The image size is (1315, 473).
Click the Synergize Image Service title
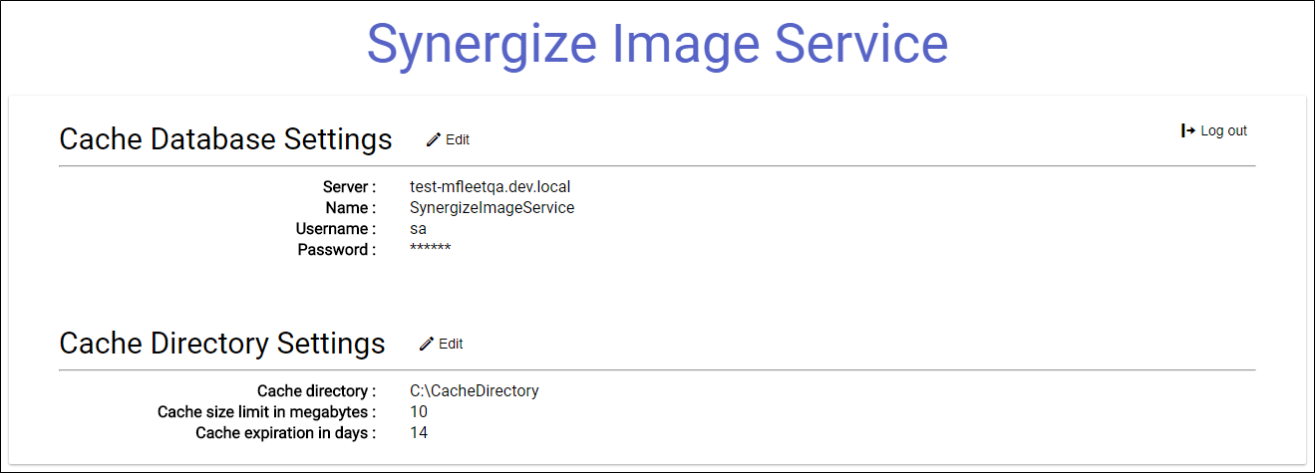pos(657,45)
